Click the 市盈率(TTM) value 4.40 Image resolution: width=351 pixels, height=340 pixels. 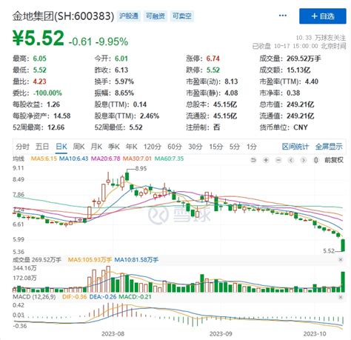coord(312,81)
